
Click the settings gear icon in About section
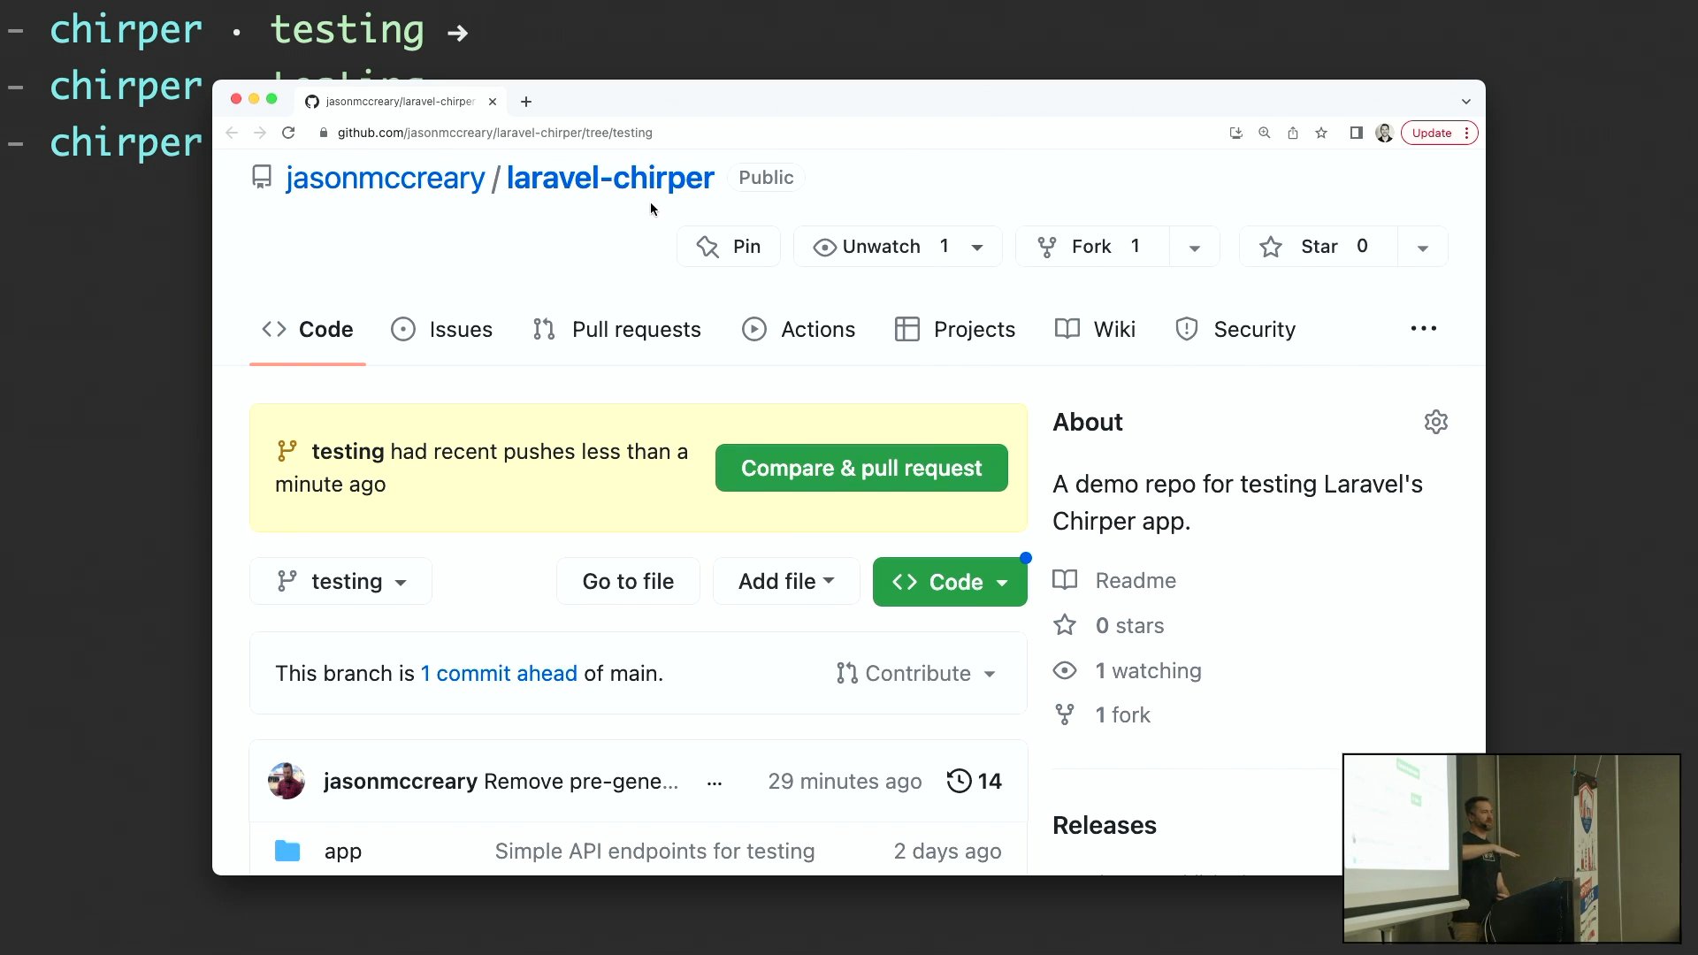click(1435, 421)
